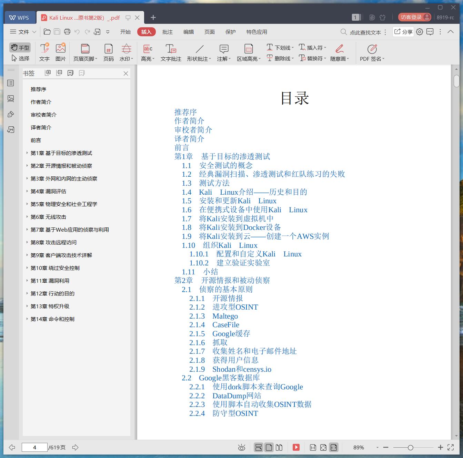The width and height of the screenshot is (463, 458).
Task: Open the 文件 file menu
Action: tap(23, 32)
